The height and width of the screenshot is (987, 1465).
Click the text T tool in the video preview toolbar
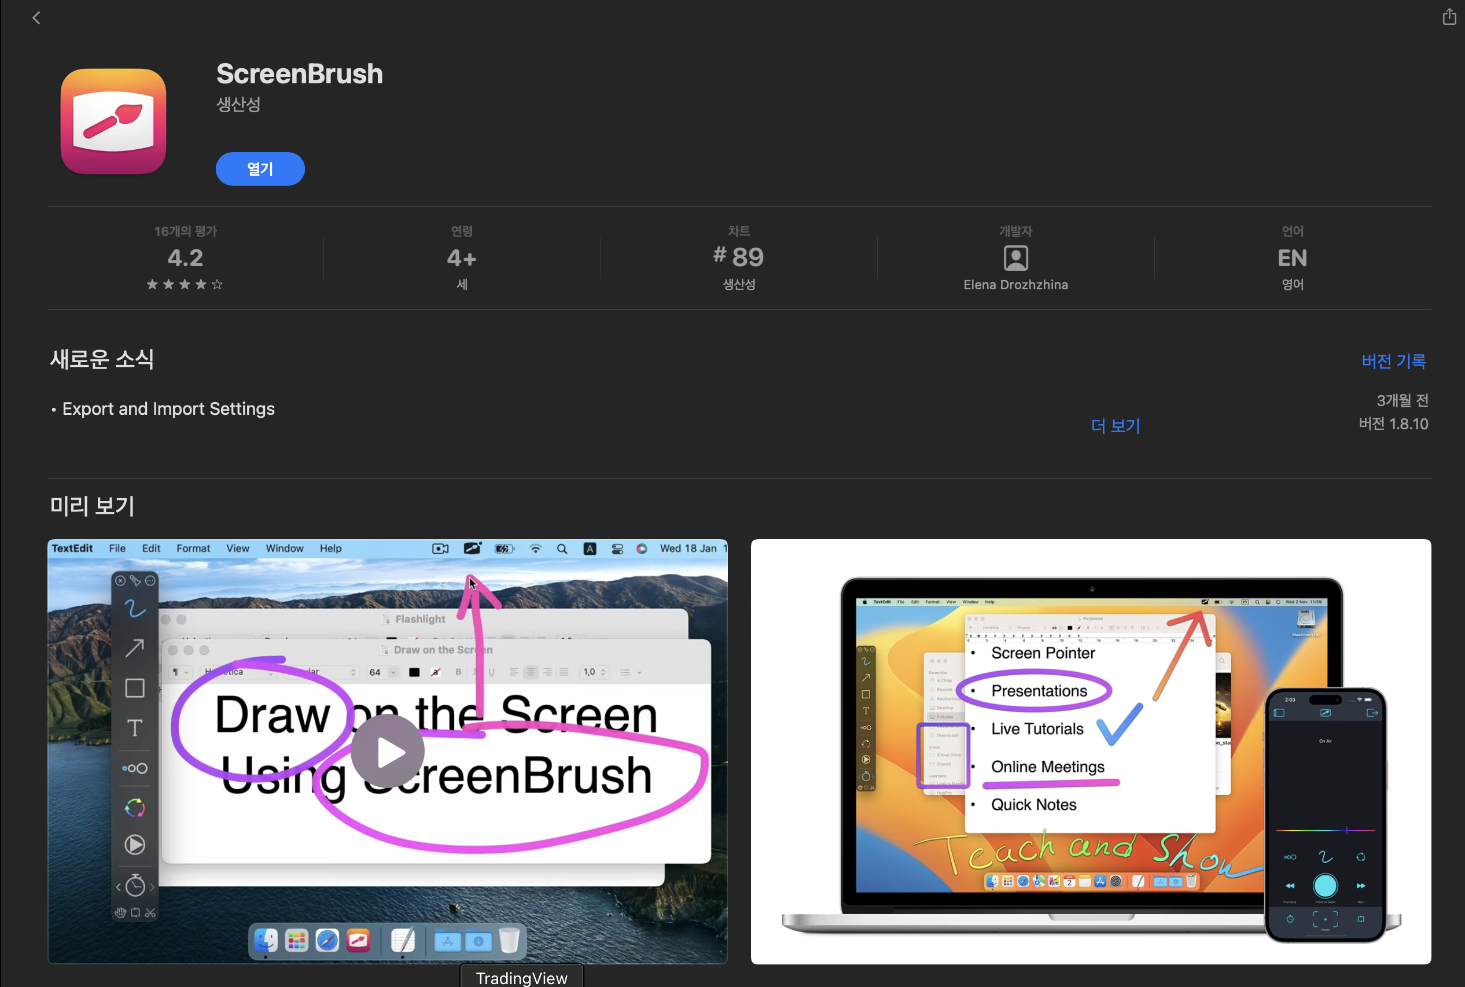pyautogui.click(x=135, y=728)
